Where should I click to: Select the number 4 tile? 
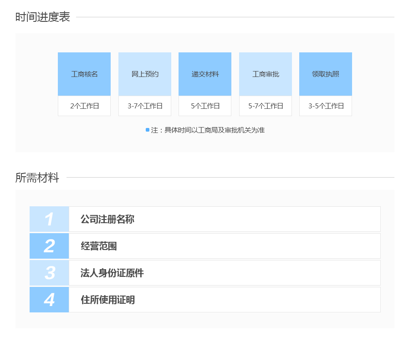point(49,300)
